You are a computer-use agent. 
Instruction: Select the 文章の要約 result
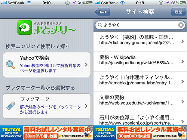click(140, 102)
